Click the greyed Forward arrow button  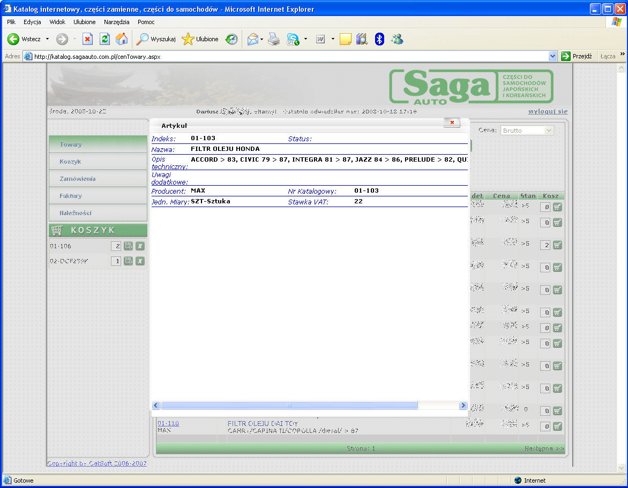(62, 39)
